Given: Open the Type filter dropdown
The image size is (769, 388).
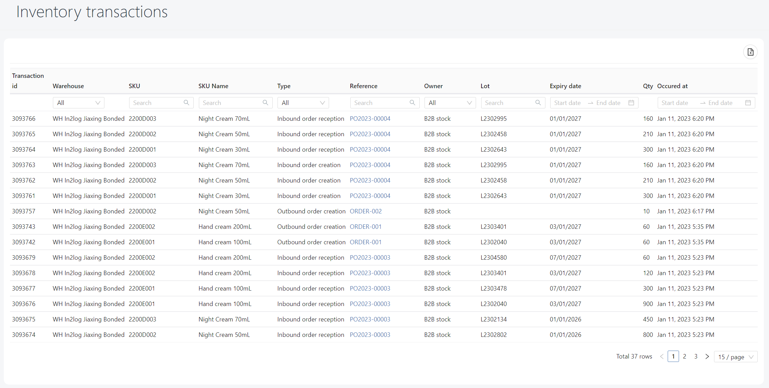Looking at the screenshot, I should point(303,103).
